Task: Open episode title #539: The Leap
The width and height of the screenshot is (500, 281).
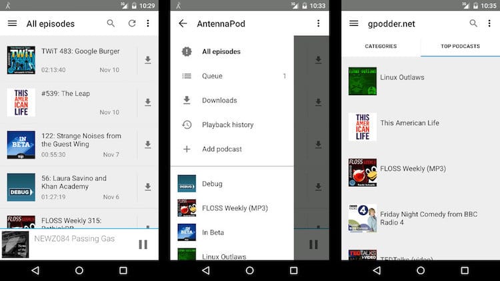Action: (x=66, y=94)
